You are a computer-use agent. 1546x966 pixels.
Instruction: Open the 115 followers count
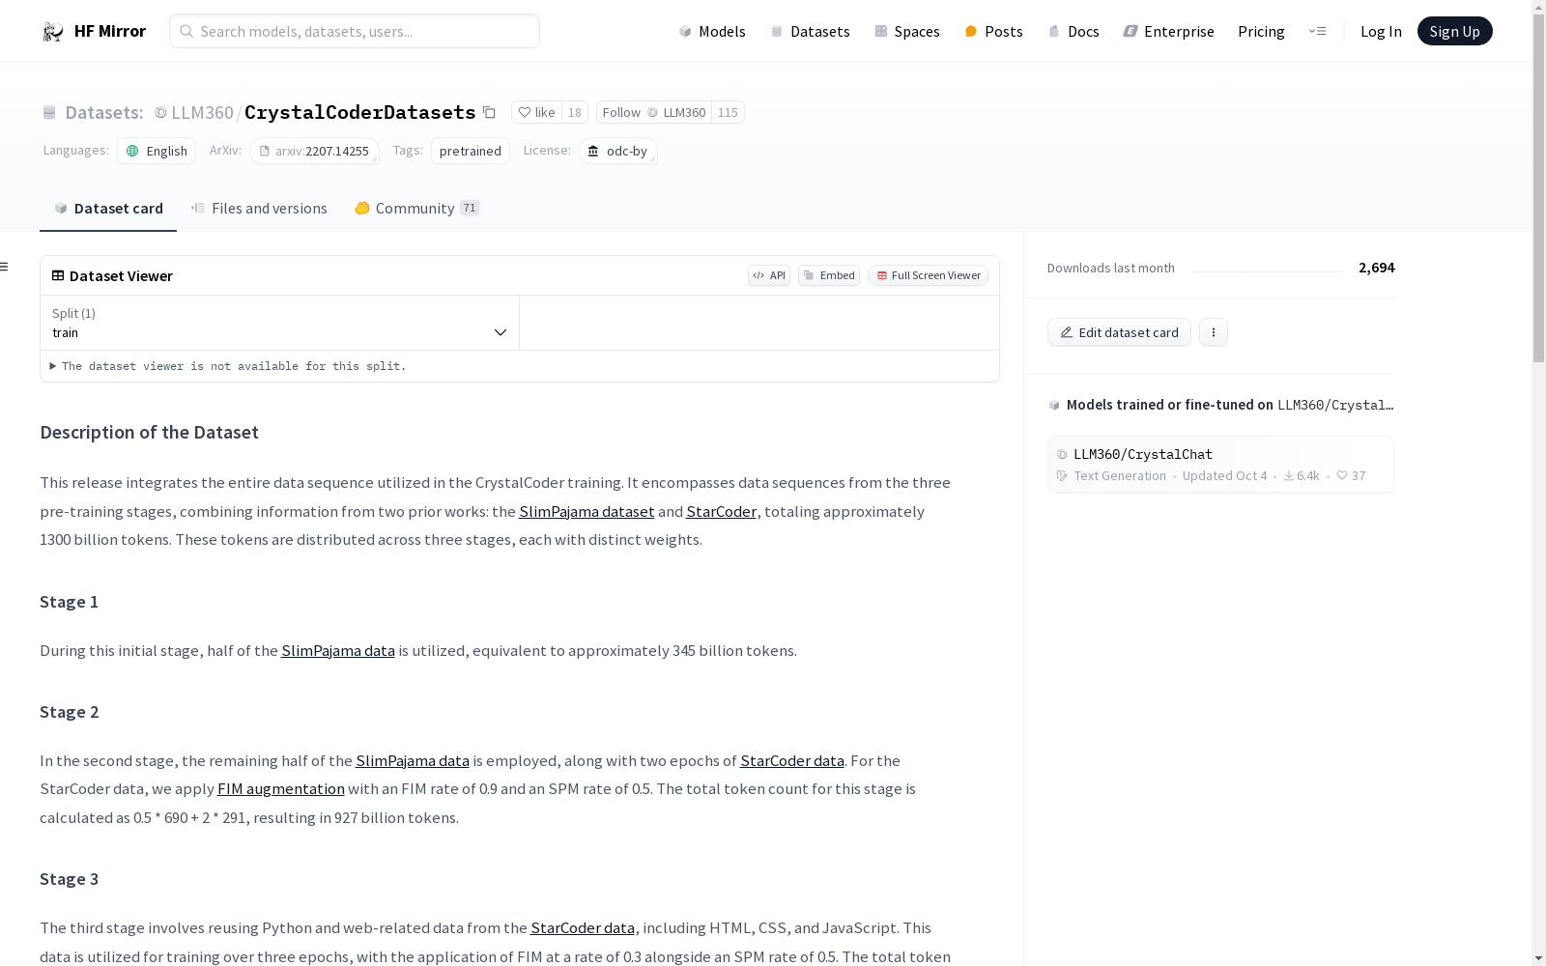tap(728, 113)
